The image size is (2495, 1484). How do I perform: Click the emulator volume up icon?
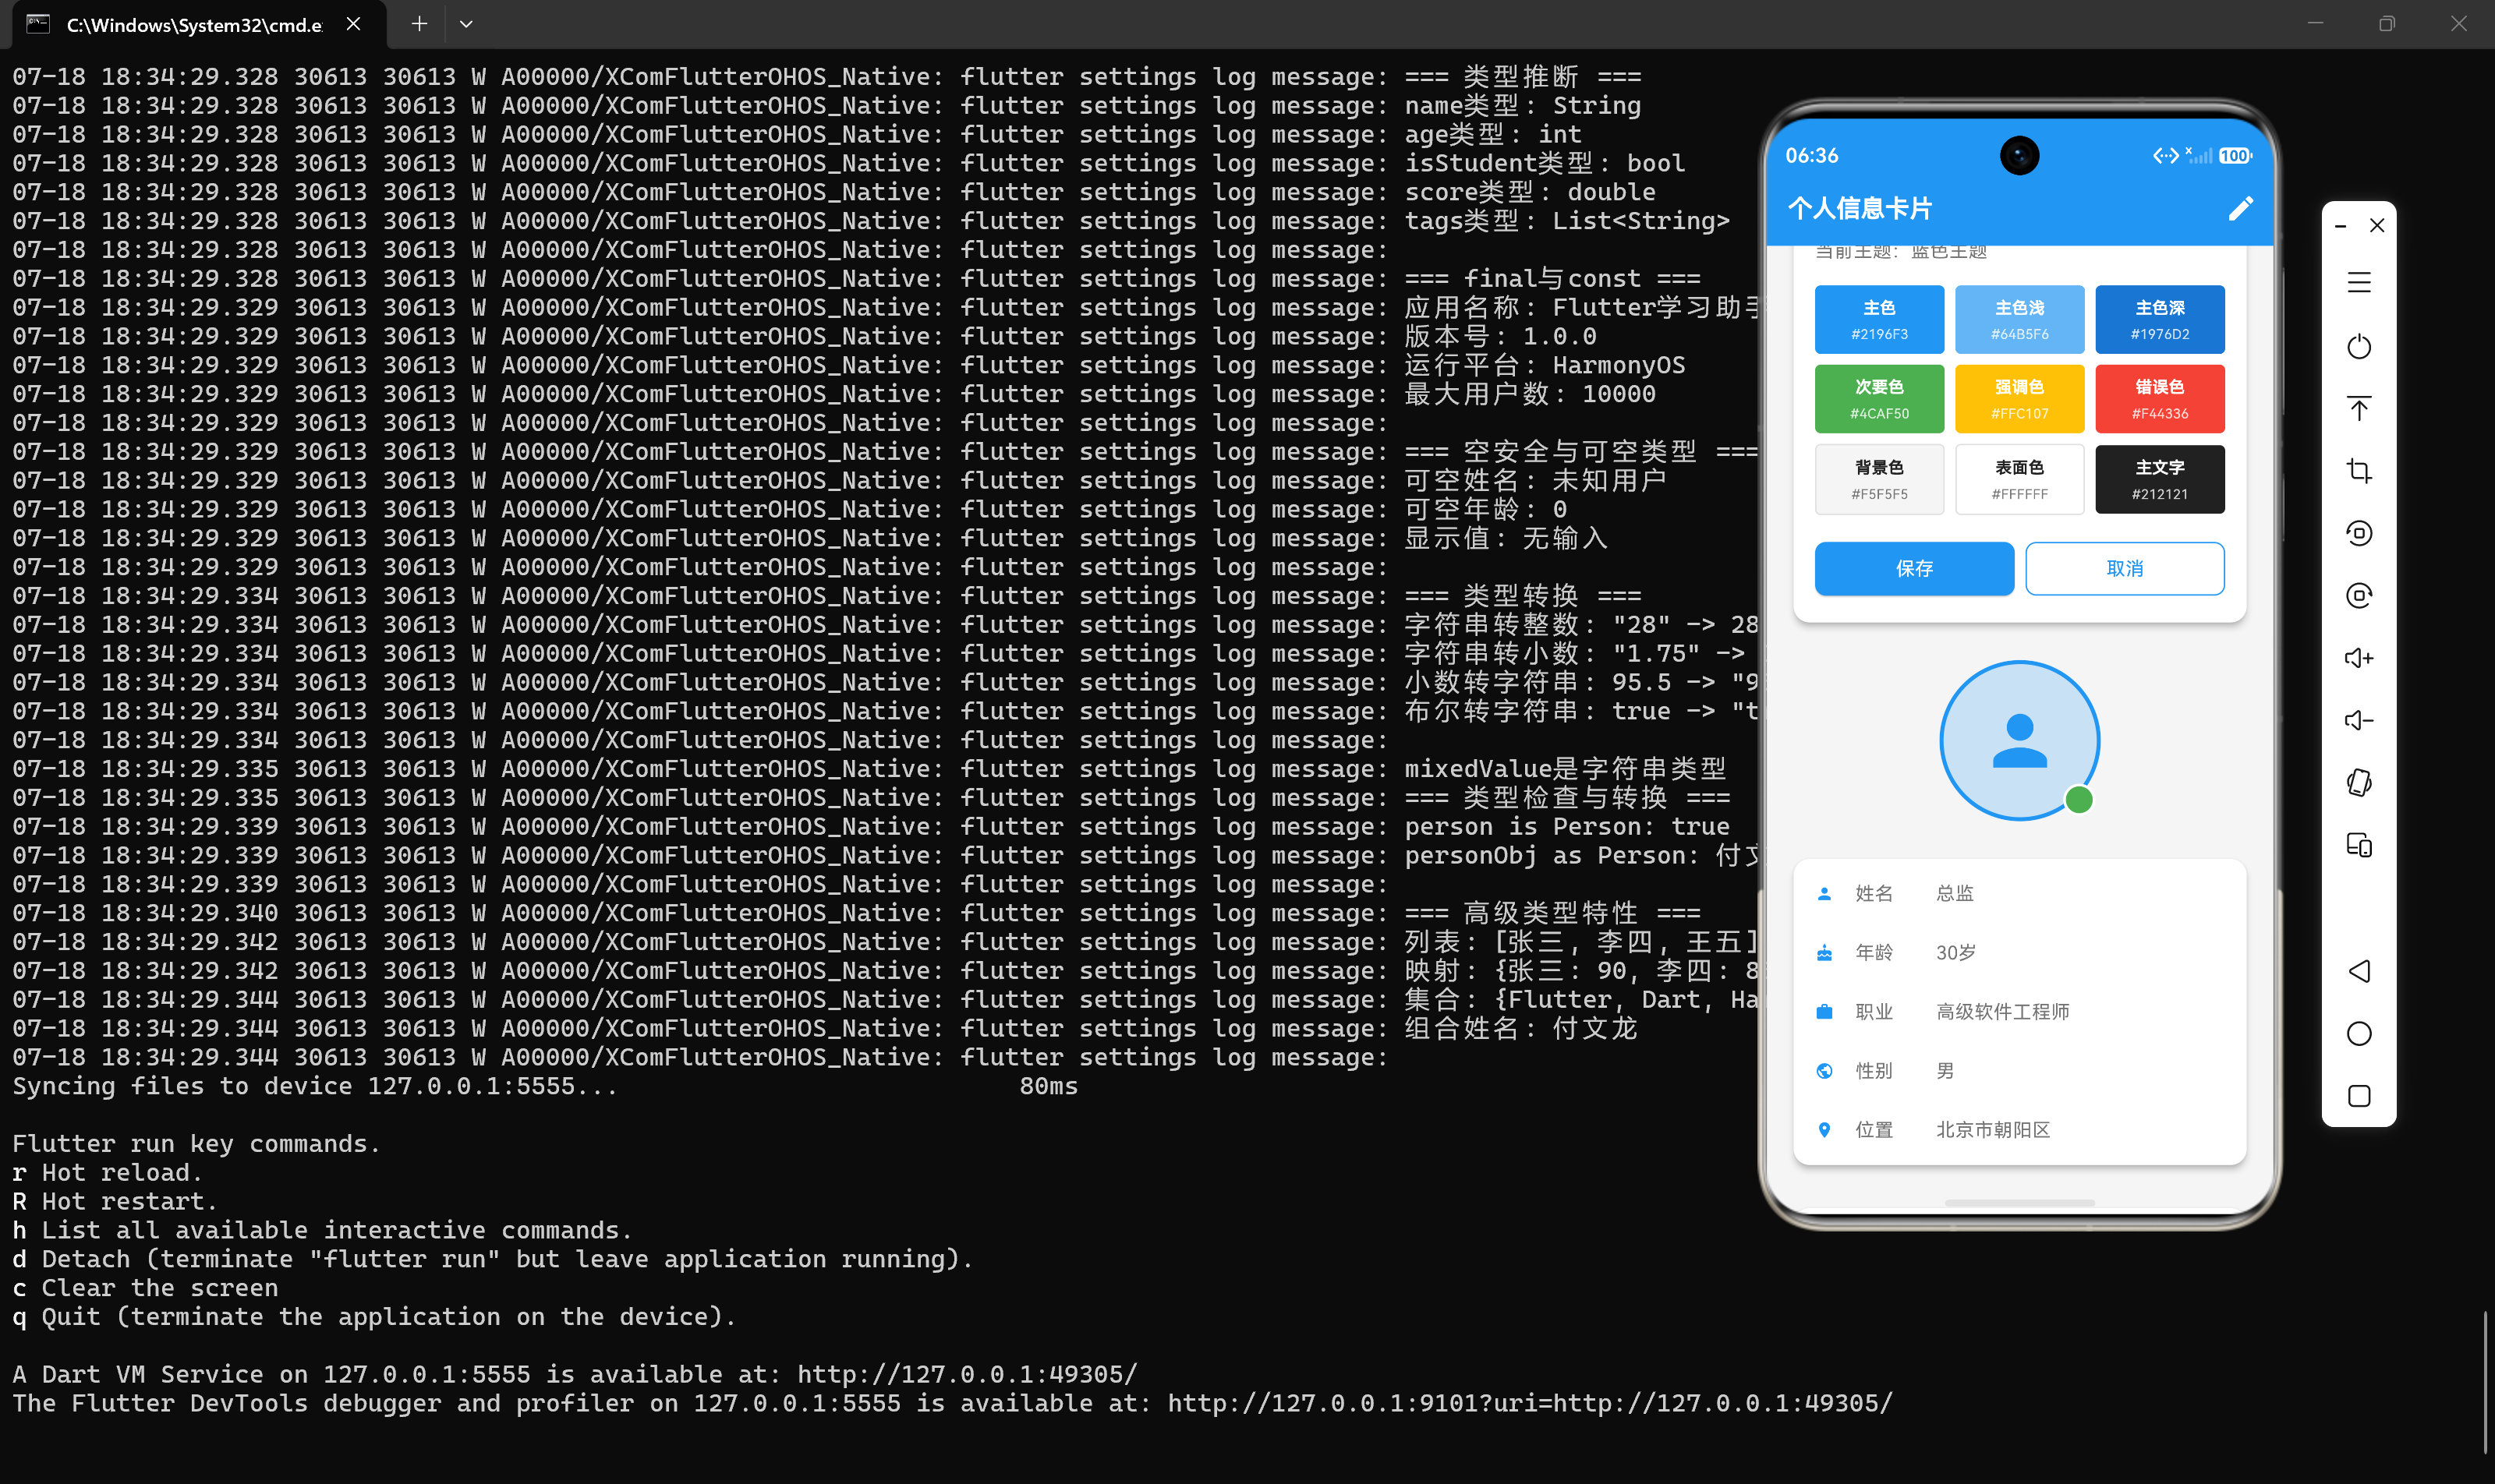[x=2359, y=658]
